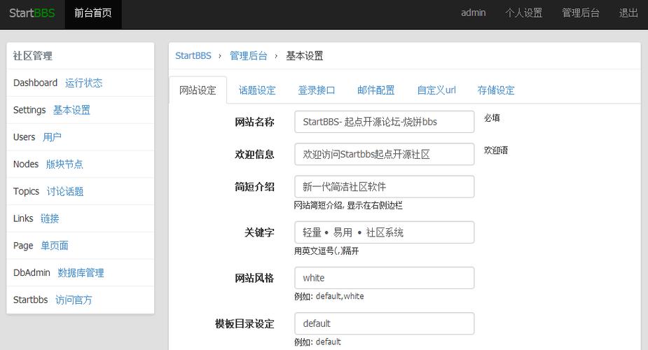Click the 模板目录设定 field label
The width and height of the screenshot is (648, 350).
244,323
